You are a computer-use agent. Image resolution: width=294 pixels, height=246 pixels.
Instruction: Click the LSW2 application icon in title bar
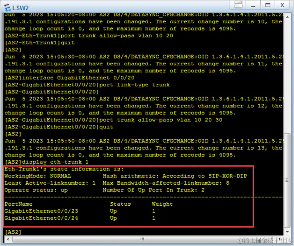coord(7,8)
